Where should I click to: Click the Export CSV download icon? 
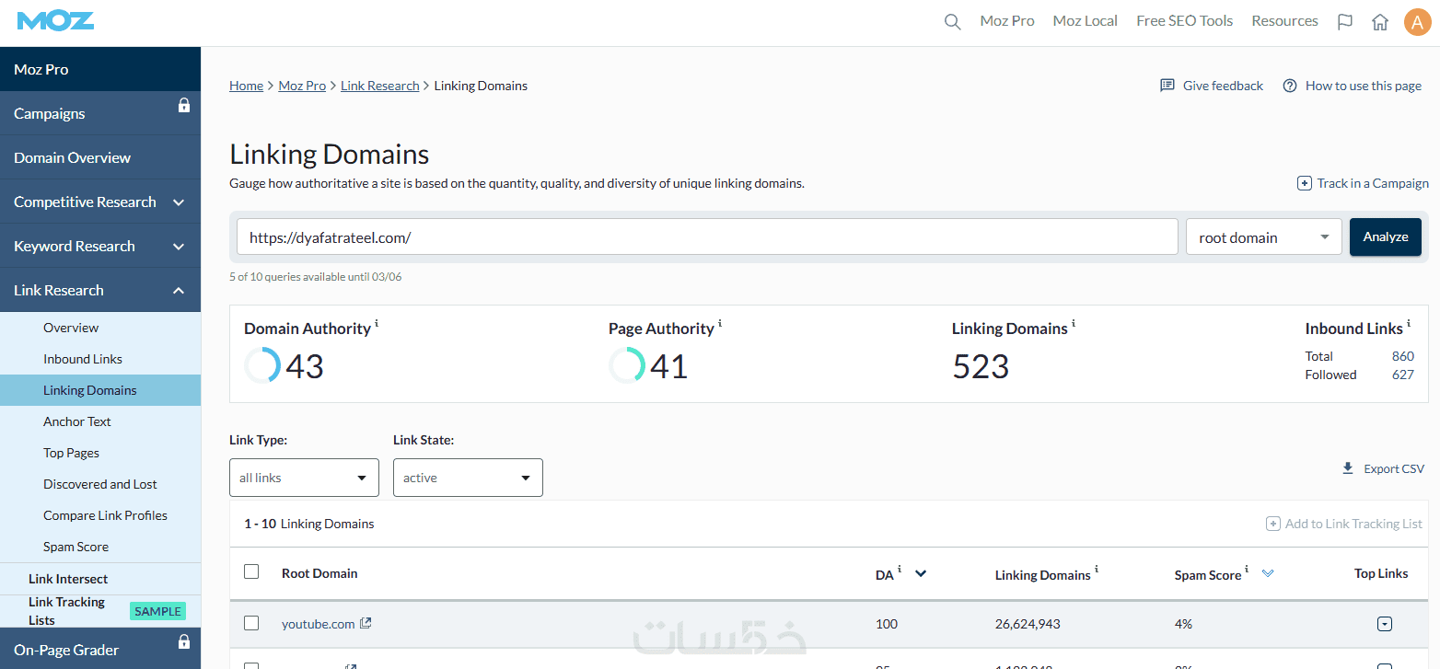click(x=1348, y=468)
